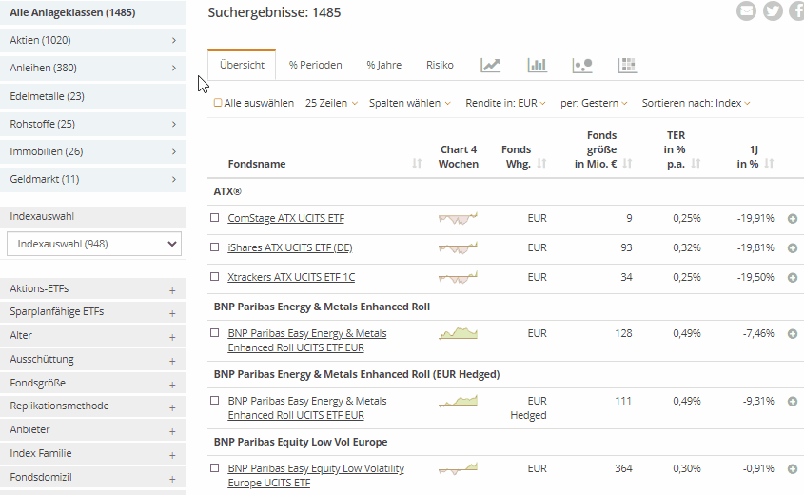Open the Indexauswahl (948) dropdown

[93, 244]
